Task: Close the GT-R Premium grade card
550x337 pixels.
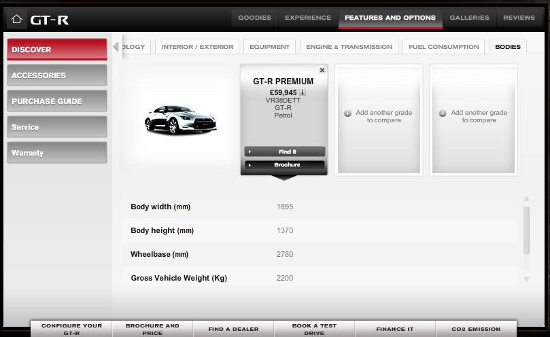Action: tap(322, 70)
